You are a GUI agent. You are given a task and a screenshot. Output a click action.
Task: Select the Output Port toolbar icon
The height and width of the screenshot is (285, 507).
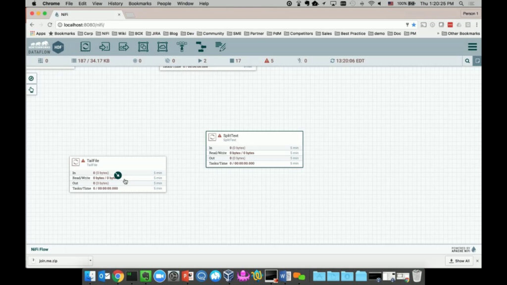coord(124,47)
